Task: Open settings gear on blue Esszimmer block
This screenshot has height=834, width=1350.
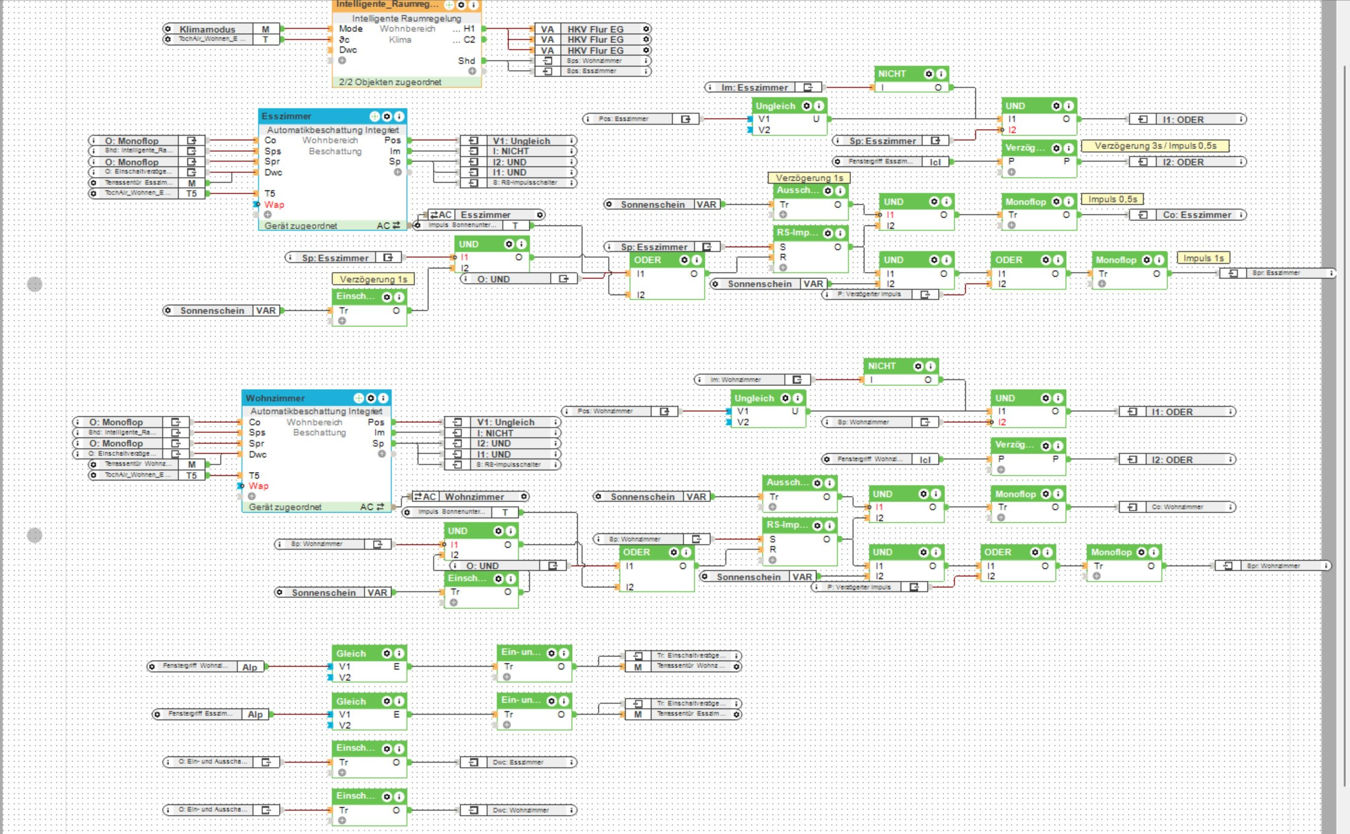Action: 387,116
